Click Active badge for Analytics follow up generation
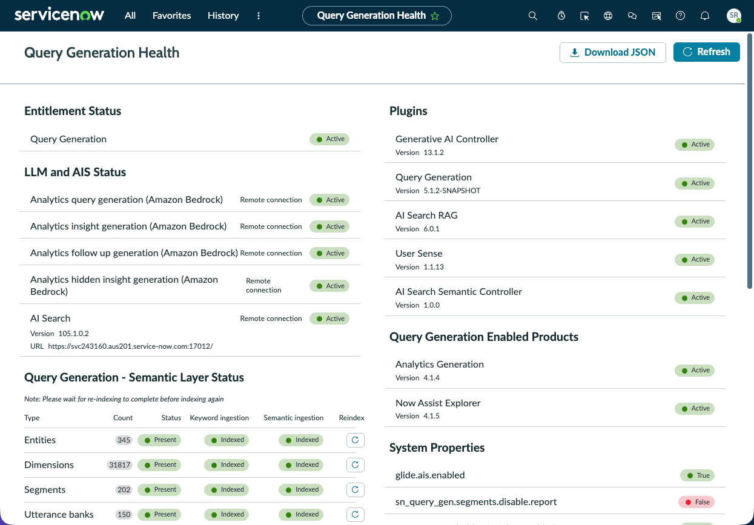This screenshot has height=525, width=754. point(329,253)
